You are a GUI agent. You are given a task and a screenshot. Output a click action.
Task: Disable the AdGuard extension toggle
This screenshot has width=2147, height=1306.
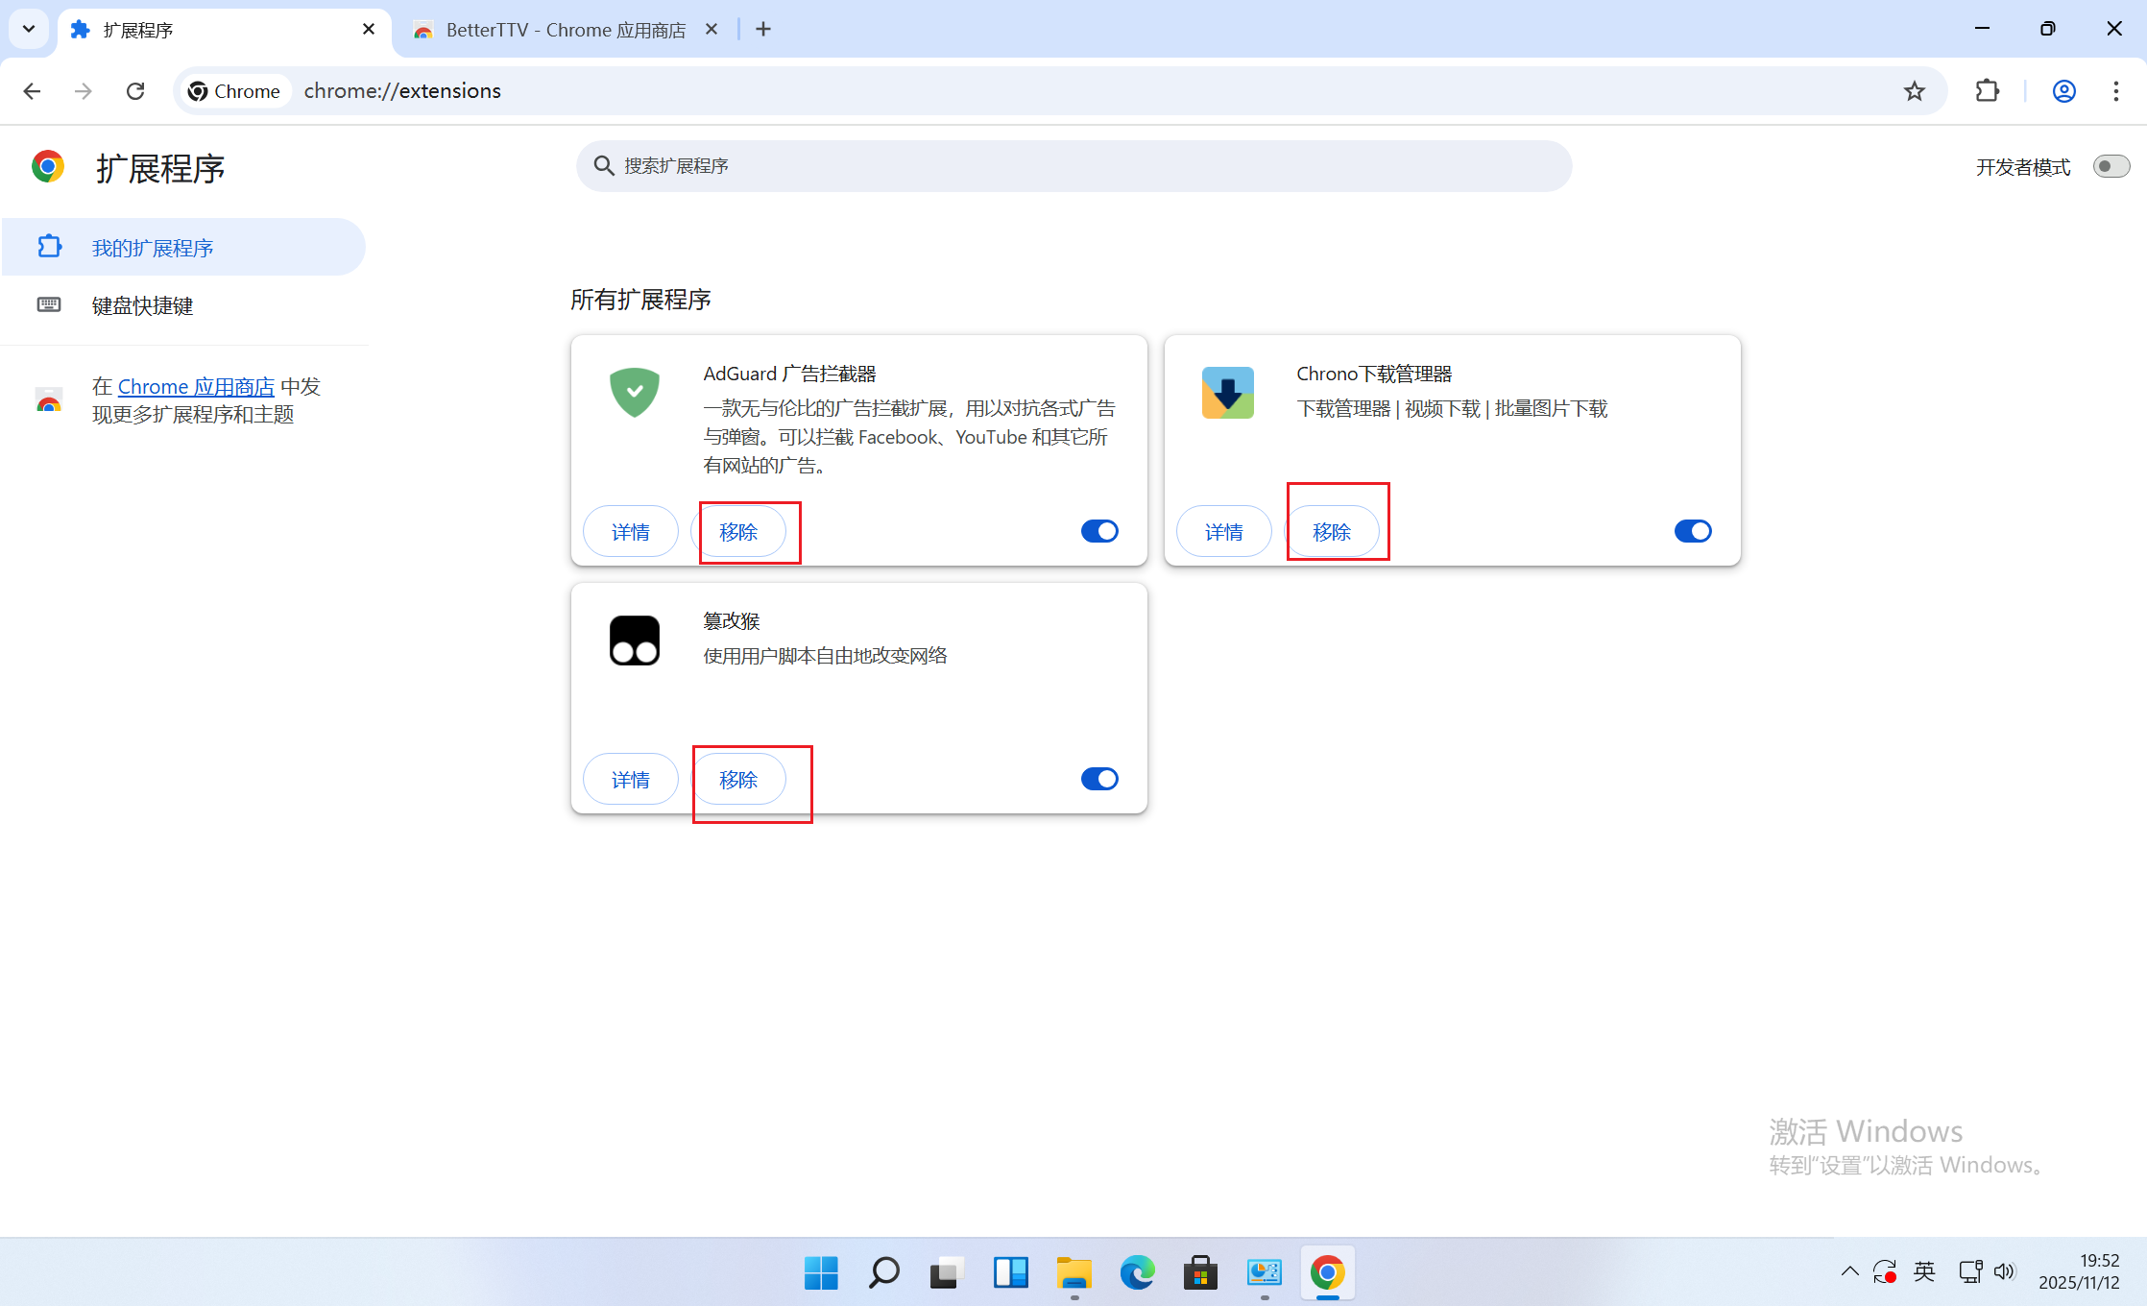pos(1099,531)
